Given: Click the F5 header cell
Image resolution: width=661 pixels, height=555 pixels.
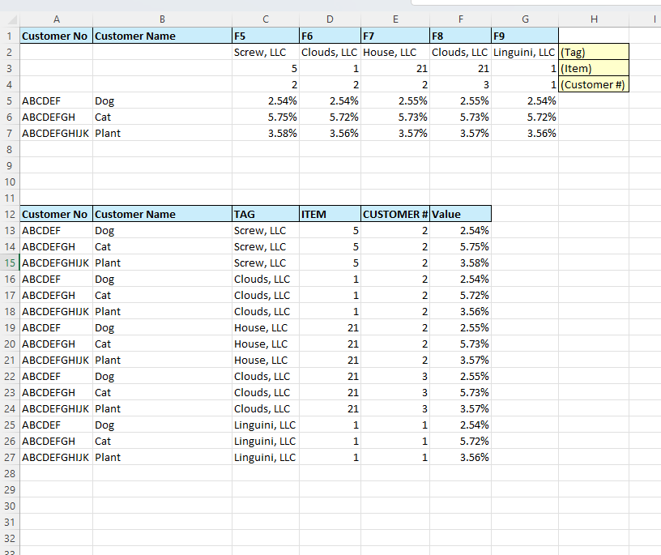Looking at the screenshot, I should tap(266, 36).
